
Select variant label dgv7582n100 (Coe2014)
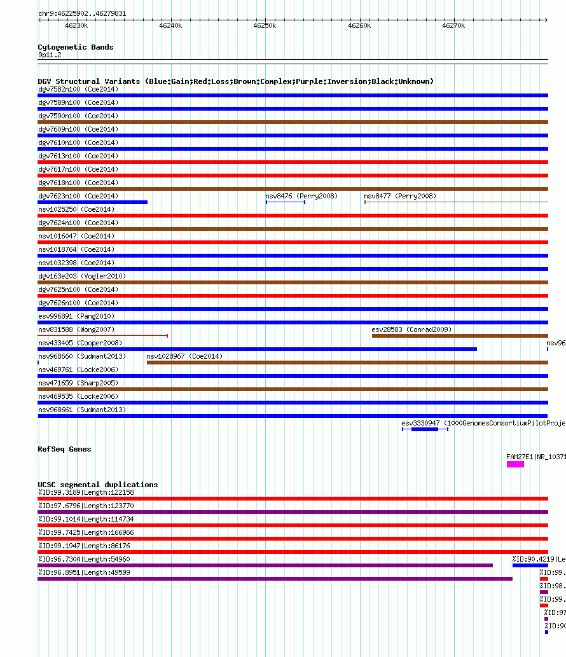click(x=78, y=89)
